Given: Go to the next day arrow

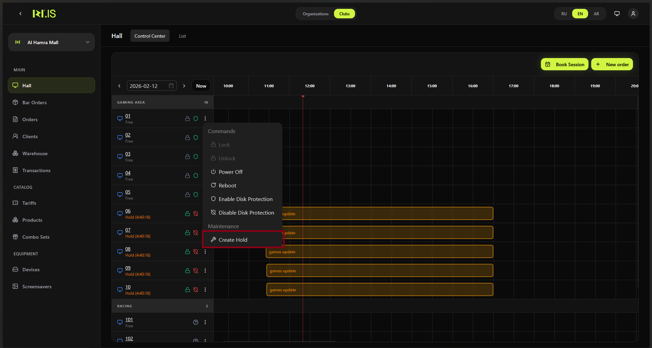Looking at the screenshot, I should [x=184, y=86].
